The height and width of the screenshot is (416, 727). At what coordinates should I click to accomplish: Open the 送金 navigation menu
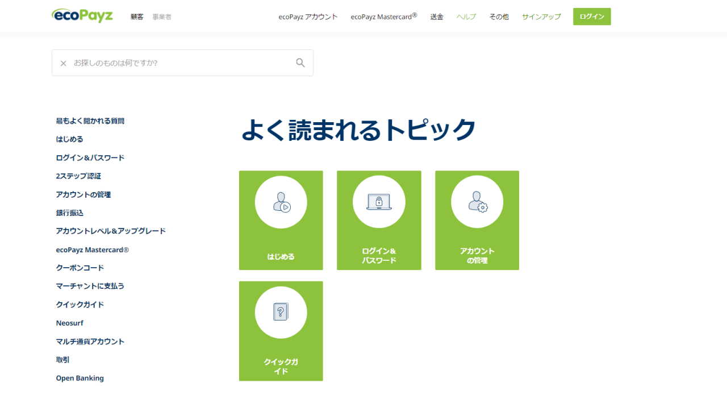(436, 16)
